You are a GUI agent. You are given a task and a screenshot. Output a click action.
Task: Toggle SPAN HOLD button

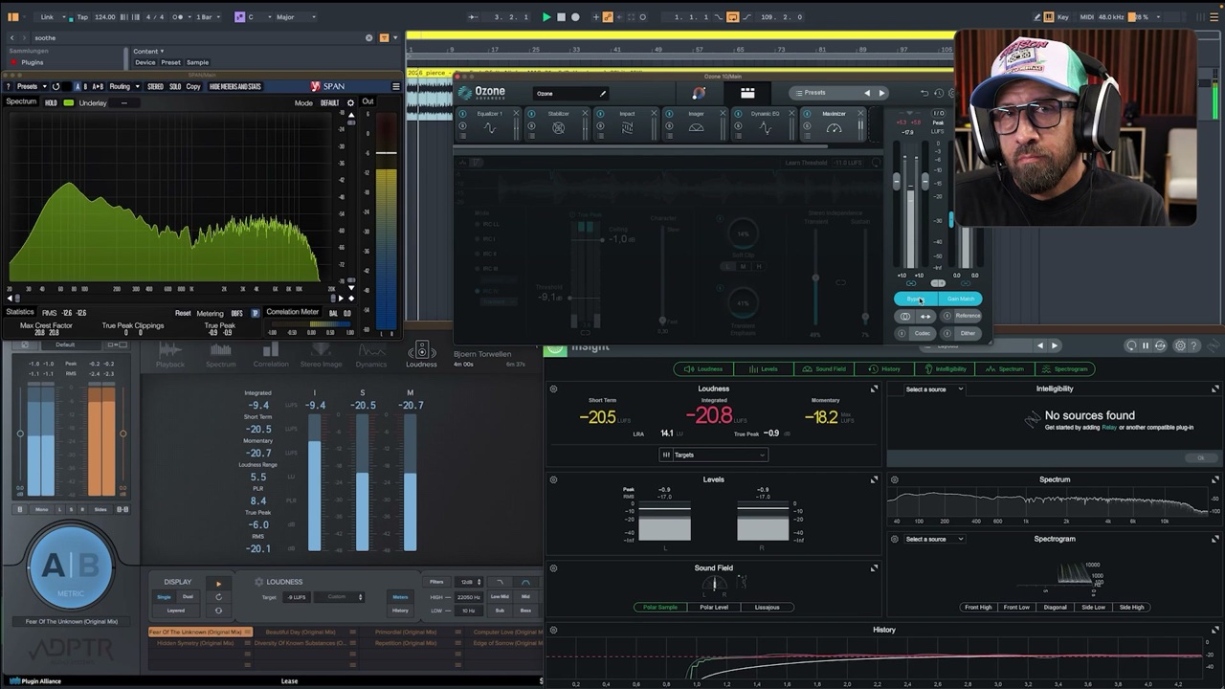pos(51,102)
